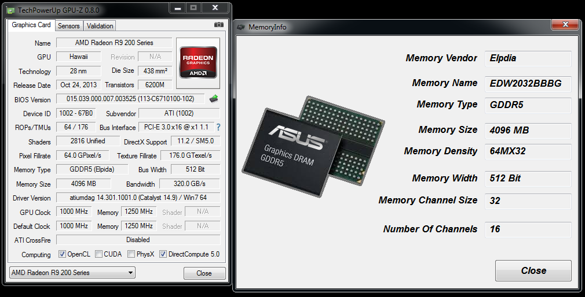The width and height of the screenshot is (585, 297).
Task: Click the MemoryInfo Memory Type field GDDR5
Action: pyautogui.click(x=528, y=105)
